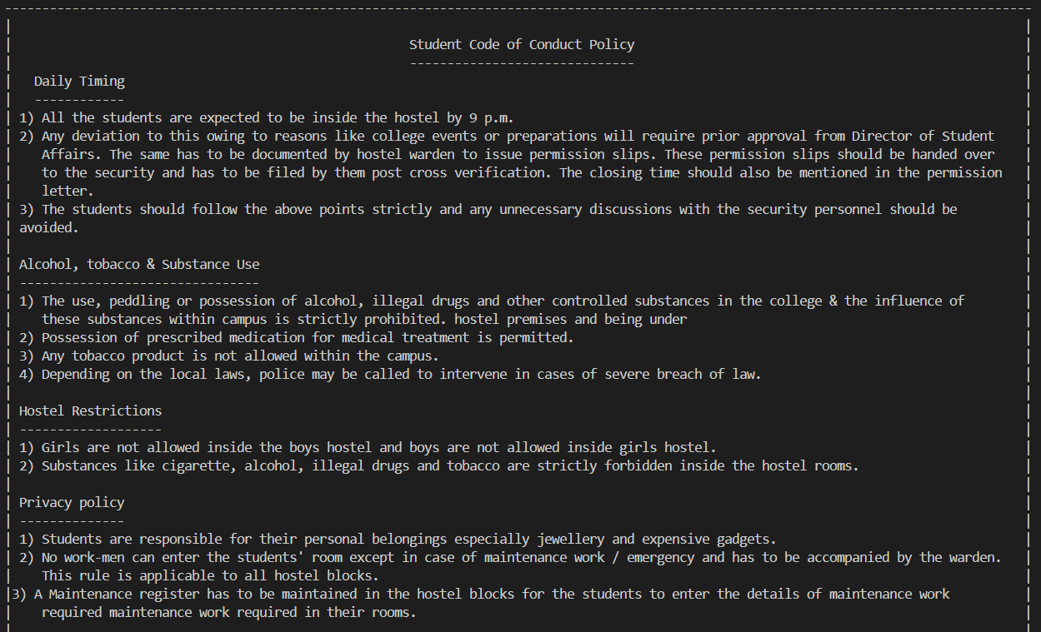Click the line about tobacco product ban
Screen dimensions: 1041x632
pos(240,356)
